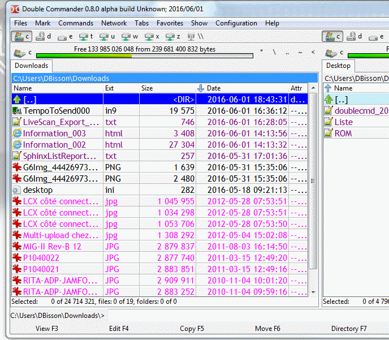Click the Double Commander title bar logo
This screenshot has height=340, width=389.
(15, 9)
